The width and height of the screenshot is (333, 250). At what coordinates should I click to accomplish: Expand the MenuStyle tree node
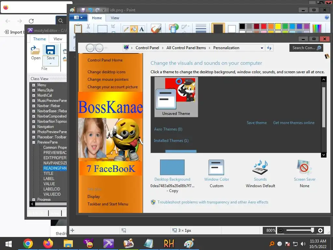click(33, 90)
